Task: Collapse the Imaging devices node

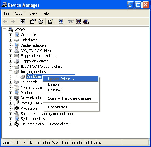Action: pyautogui.click(x=10, y=72)
